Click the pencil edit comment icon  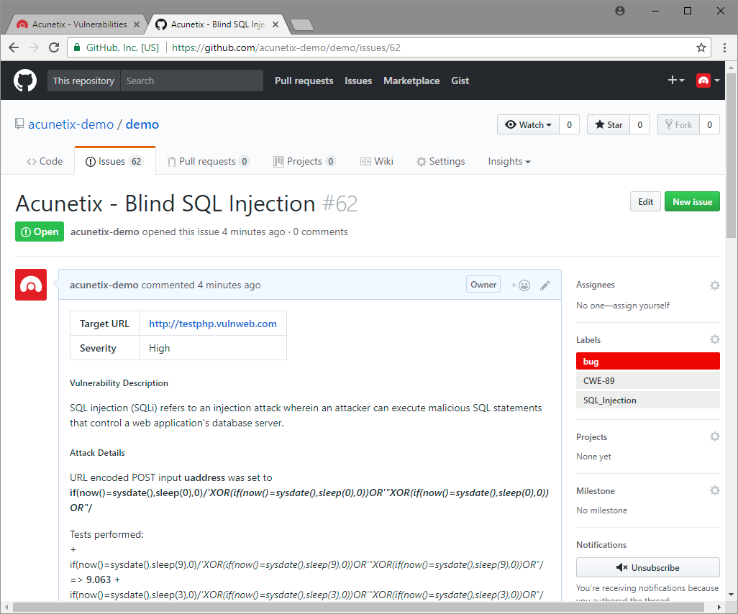point(545,285)
